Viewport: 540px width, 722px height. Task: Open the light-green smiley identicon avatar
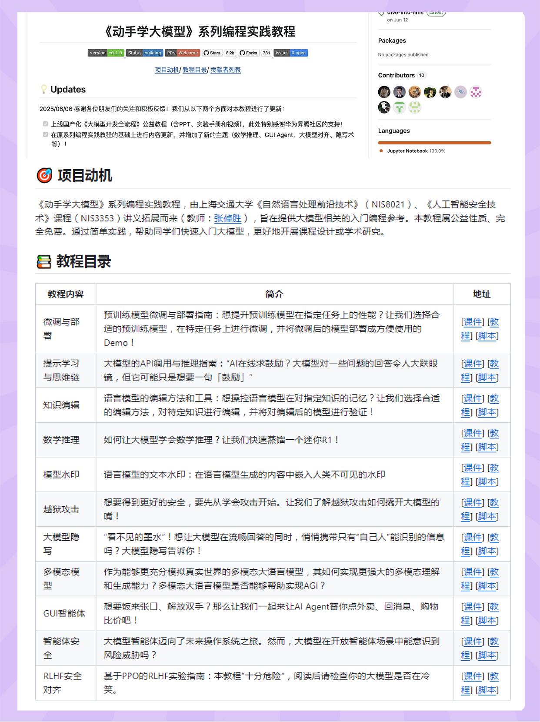415,107
